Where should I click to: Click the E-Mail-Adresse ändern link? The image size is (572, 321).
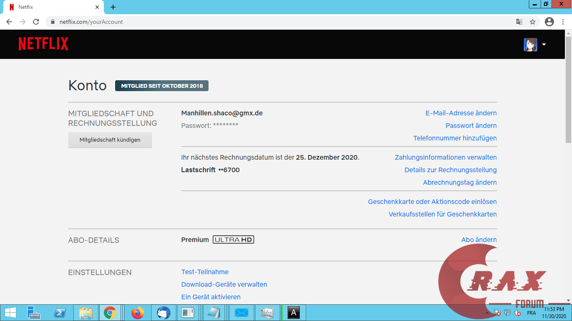click(461, 113)
